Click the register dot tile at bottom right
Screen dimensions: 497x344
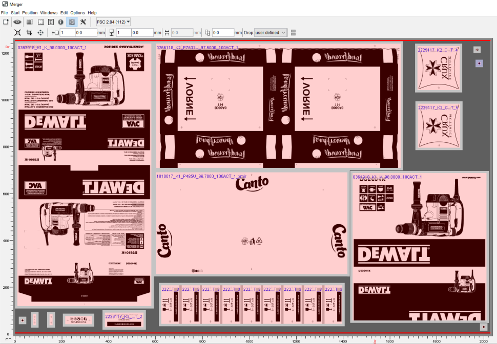click(x=483, y=327)
